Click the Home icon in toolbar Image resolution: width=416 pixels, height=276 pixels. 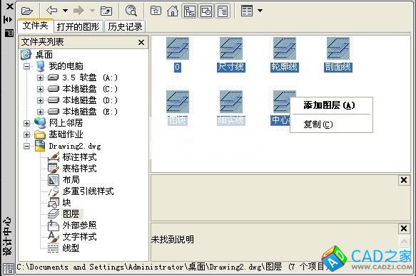173,11
